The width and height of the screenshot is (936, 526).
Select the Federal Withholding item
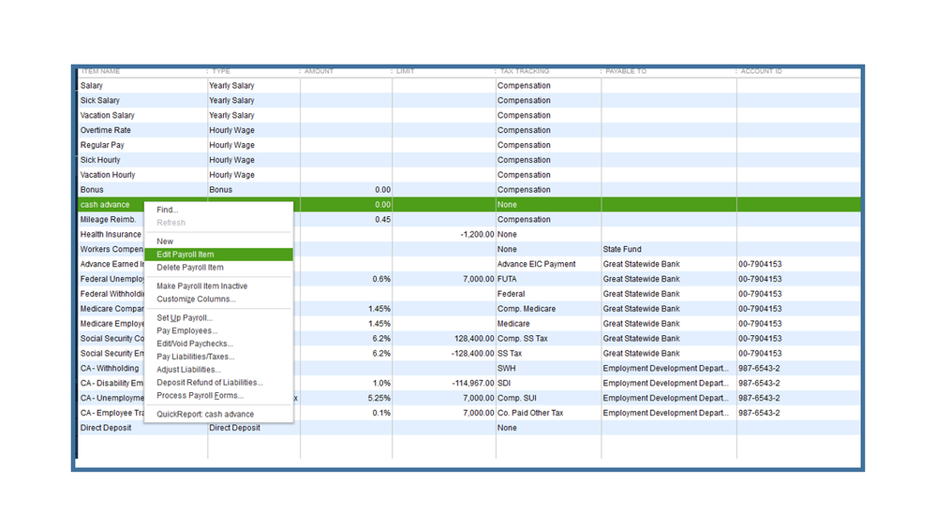(112, 295)
